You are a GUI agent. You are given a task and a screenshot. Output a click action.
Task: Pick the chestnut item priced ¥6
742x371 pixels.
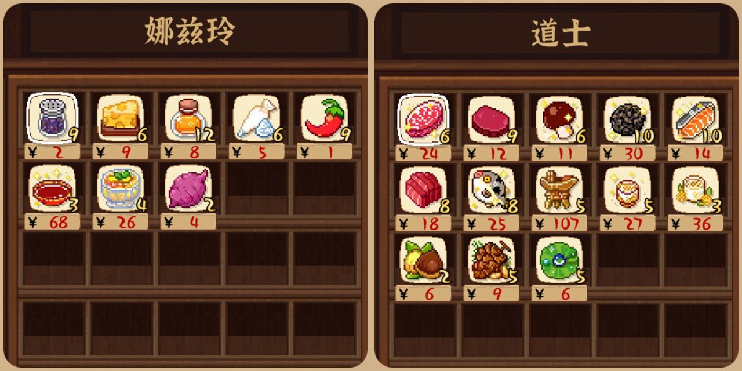click(x=423, y=260)
